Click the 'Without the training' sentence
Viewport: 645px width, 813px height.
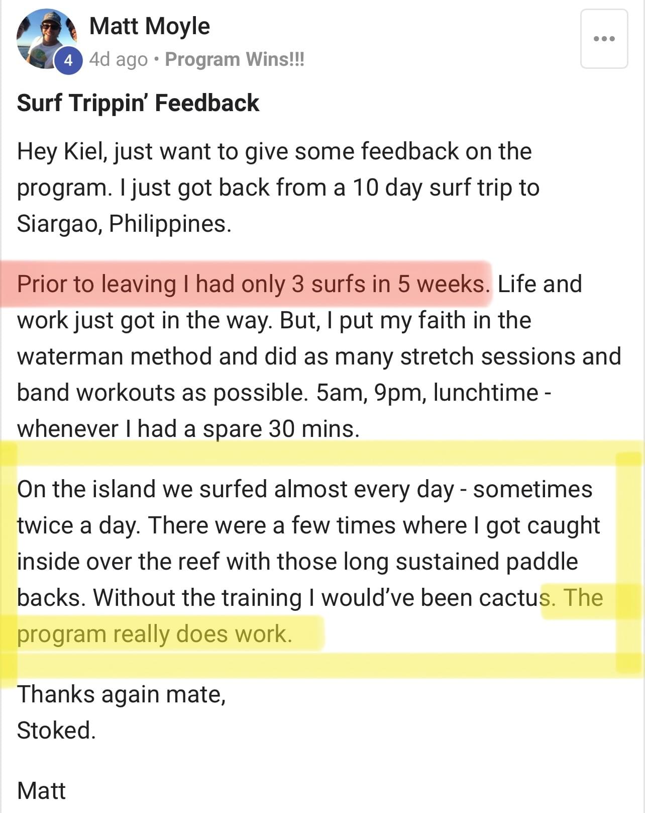coord(324,598)
